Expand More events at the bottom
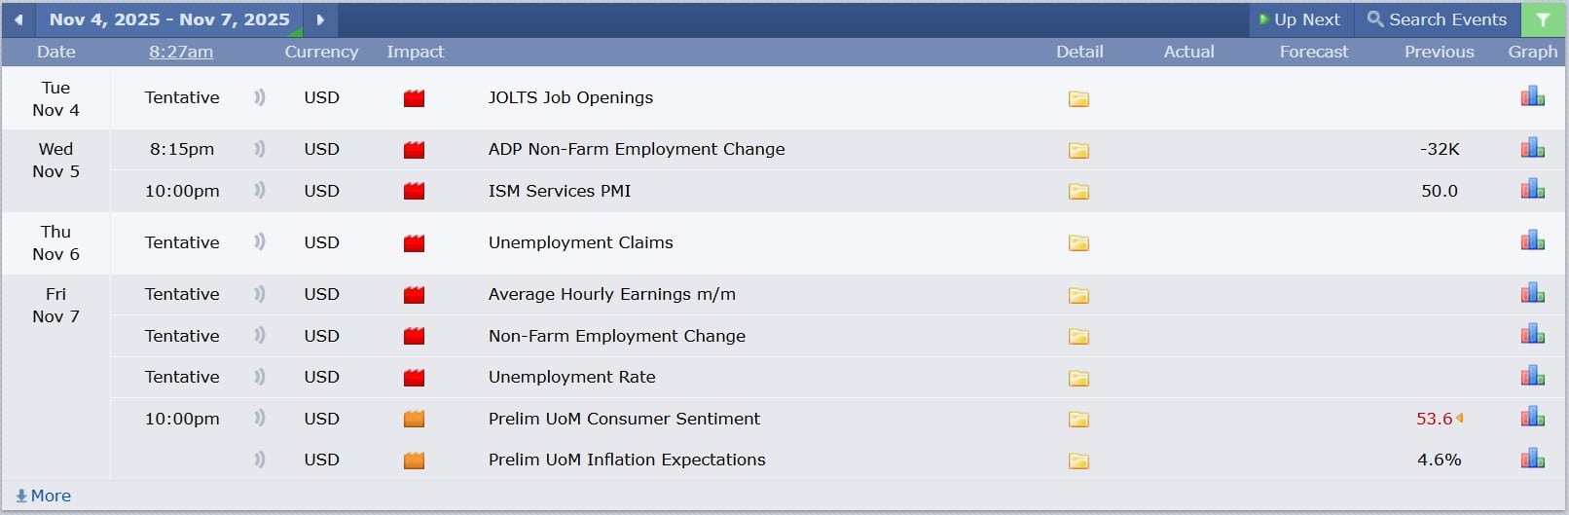Screen dimensions: 1569x515 coord(44,496)
